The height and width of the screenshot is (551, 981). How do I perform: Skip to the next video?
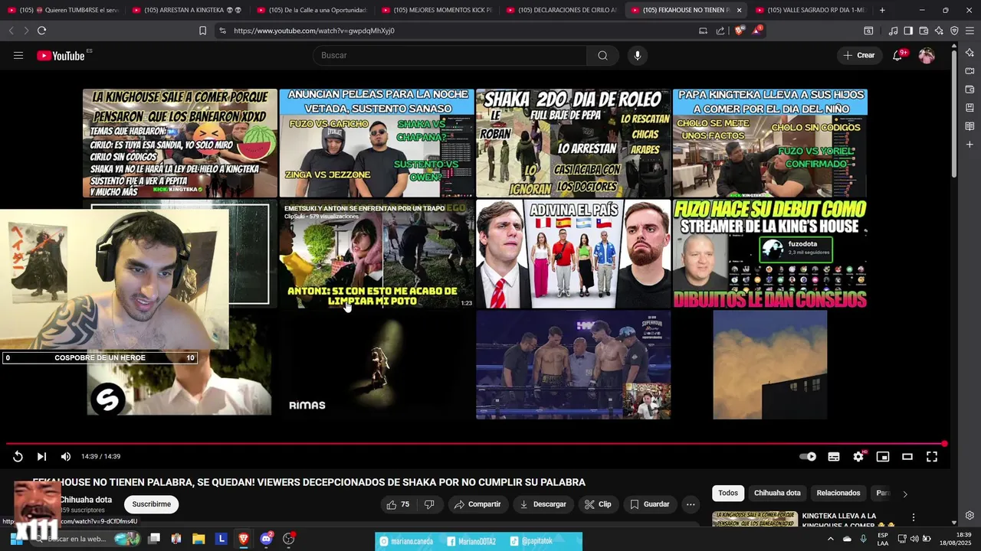[x=41, y=457]
